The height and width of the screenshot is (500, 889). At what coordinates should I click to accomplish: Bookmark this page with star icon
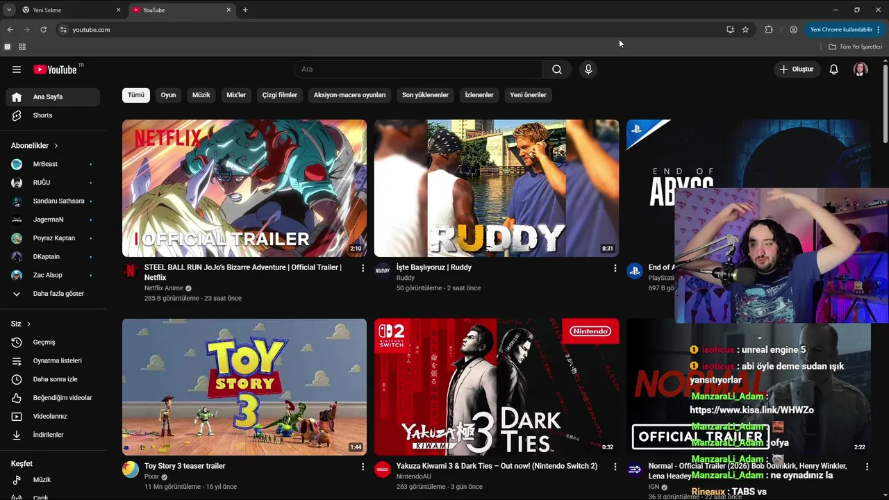click(745, 30)
